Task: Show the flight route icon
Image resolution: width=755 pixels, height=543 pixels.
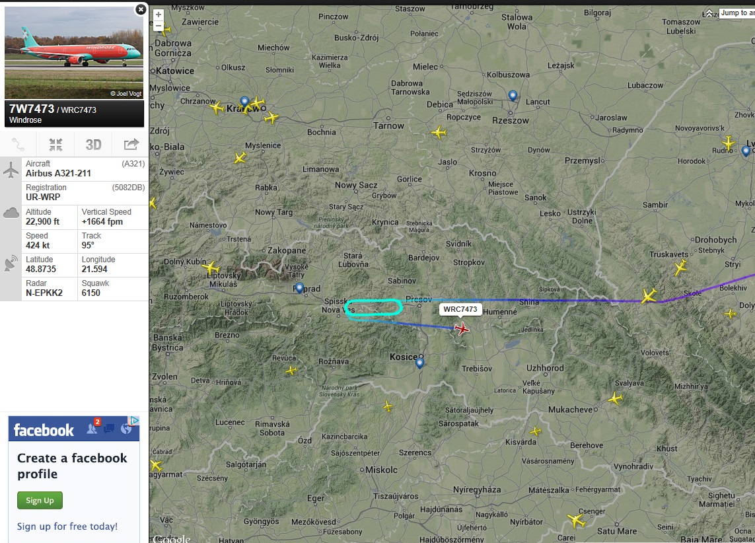Action: (18, 145)
